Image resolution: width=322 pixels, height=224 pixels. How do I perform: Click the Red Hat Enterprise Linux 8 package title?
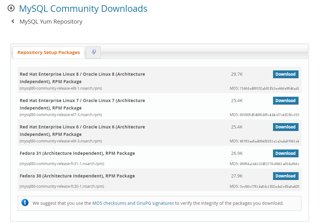(82, 78)
